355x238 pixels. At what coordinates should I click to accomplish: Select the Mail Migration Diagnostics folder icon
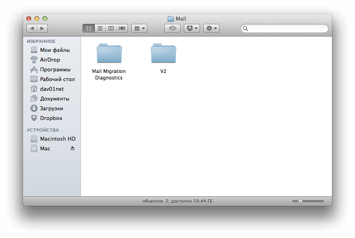[x=109, y=53]
